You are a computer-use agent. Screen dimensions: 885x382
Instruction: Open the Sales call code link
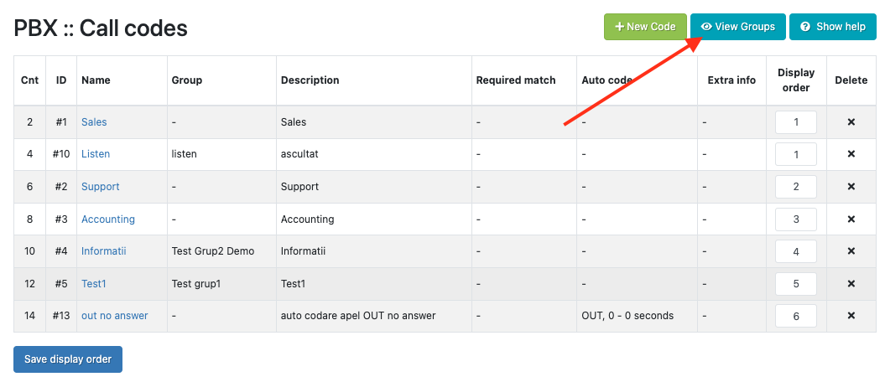[x=94, y=122]
